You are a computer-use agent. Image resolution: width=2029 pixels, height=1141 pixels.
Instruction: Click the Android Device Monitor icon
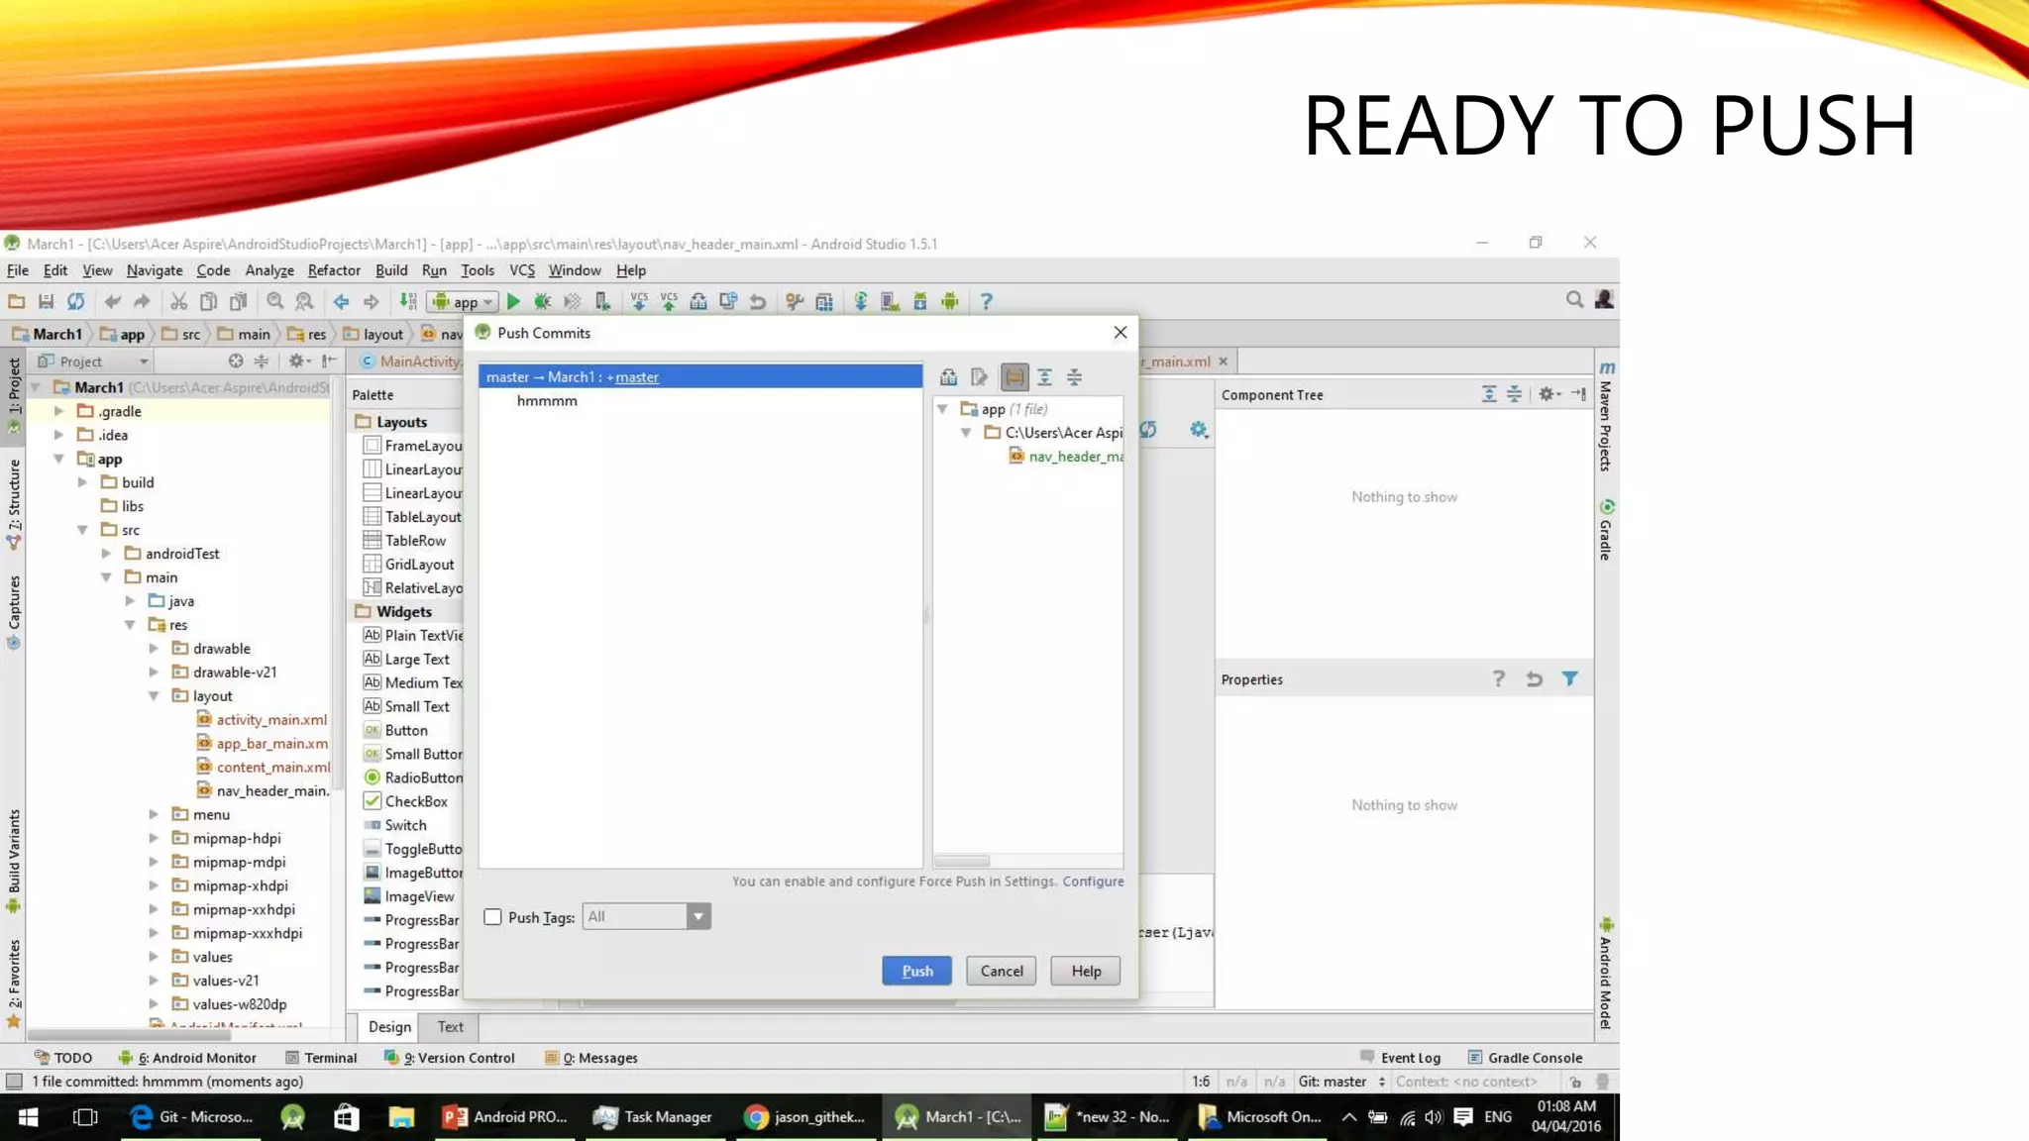(x=950, y=302)
